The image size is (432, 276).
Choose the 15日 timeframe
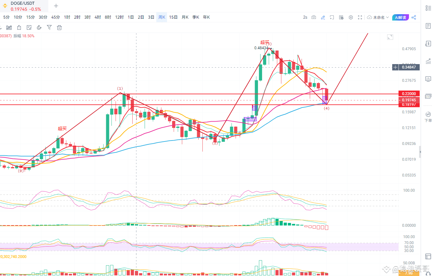pos(173,17)
